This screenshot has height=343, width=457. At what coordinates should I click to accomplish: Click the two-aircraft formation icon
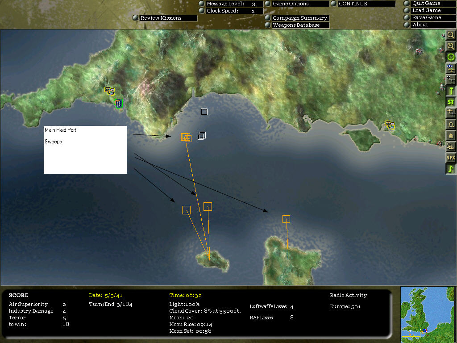pyautogui.click(x=451, y=113)
